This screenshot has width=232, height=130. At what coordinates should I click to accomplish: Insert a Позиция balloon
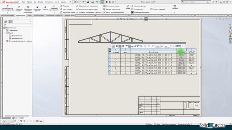point(65,6)
